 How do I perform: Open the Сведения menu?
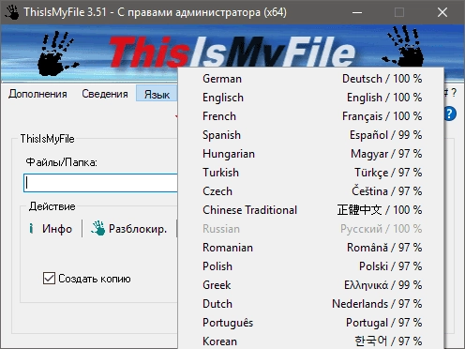[x=105, y=94]
